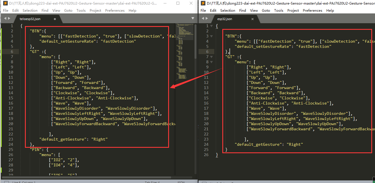Screen dimensions: 375x183
Task: Open the Preferences menu in right window
Action: (x=313, y=10)
